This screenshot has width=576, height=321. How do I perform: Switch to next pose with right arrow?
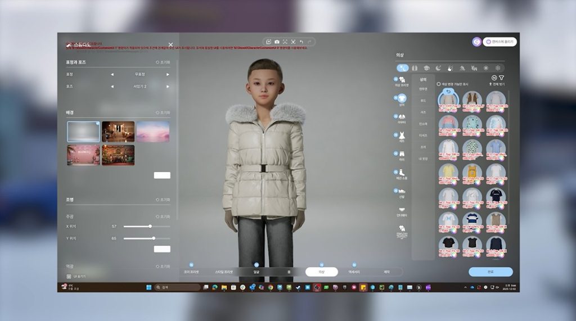168,87
